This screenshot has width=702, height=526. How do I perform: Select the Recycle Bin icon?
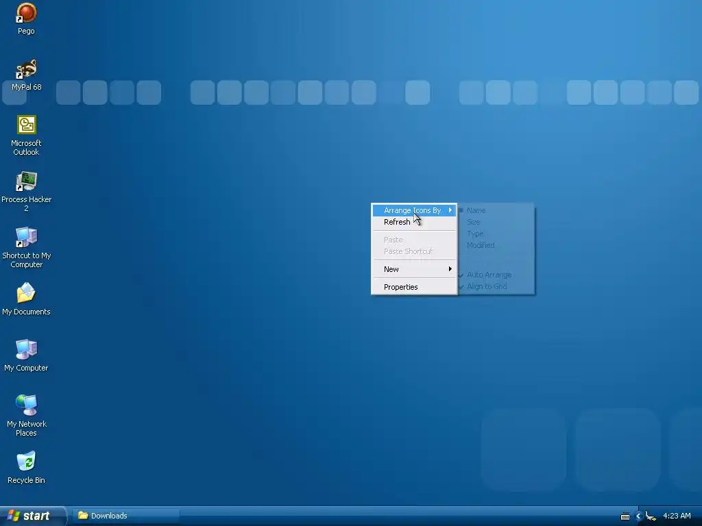(26, 462)
